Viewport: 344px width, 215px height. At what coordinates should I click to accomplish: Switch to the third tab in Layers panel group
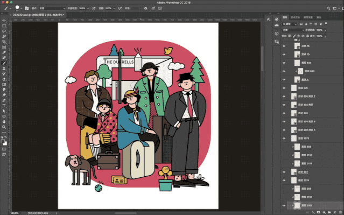(x=308, y=17)
